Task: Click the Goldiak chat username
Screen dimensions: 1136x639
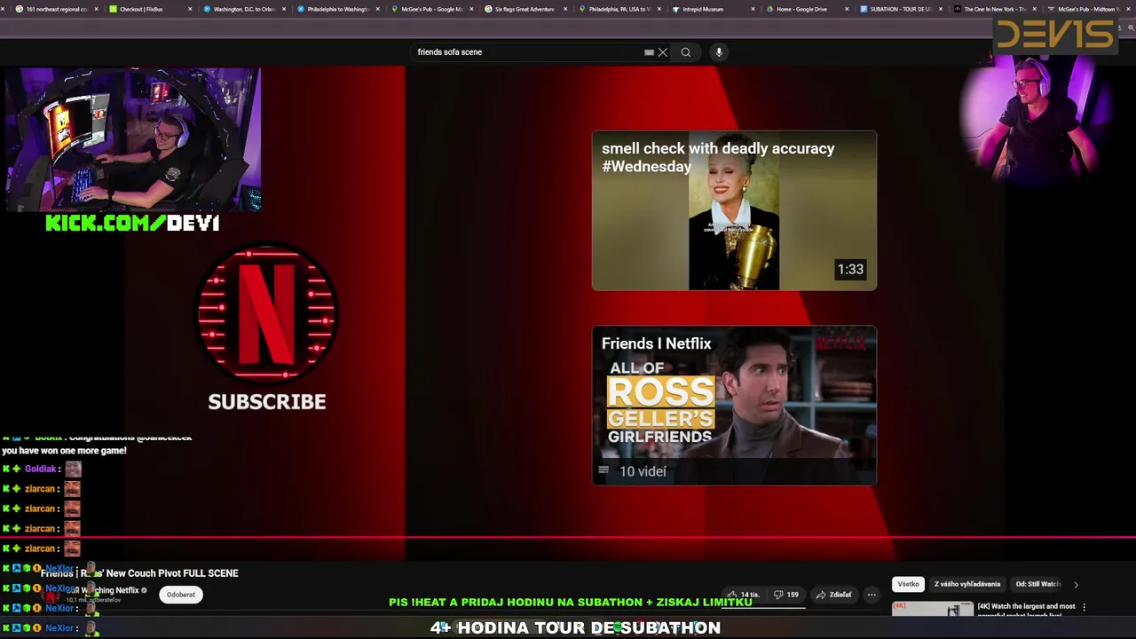Action: tap(41, 469)
